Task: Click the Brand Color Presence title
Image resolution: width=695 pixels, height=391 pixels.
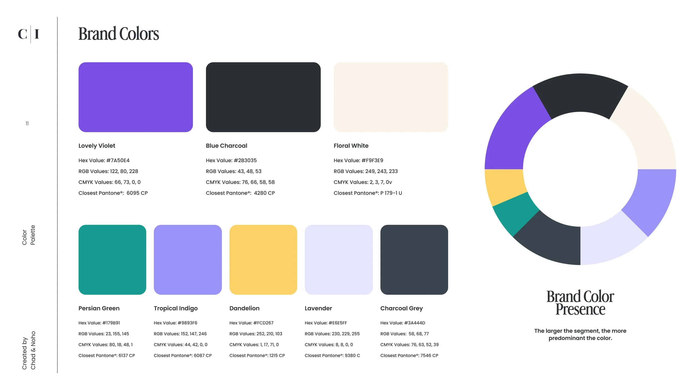Action: [x=580, y=303]
